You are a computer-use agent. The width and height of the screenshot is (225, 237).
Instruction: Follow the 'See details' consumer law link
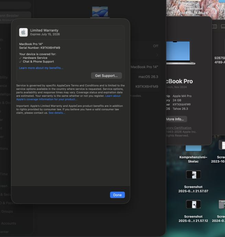[57, 113]
